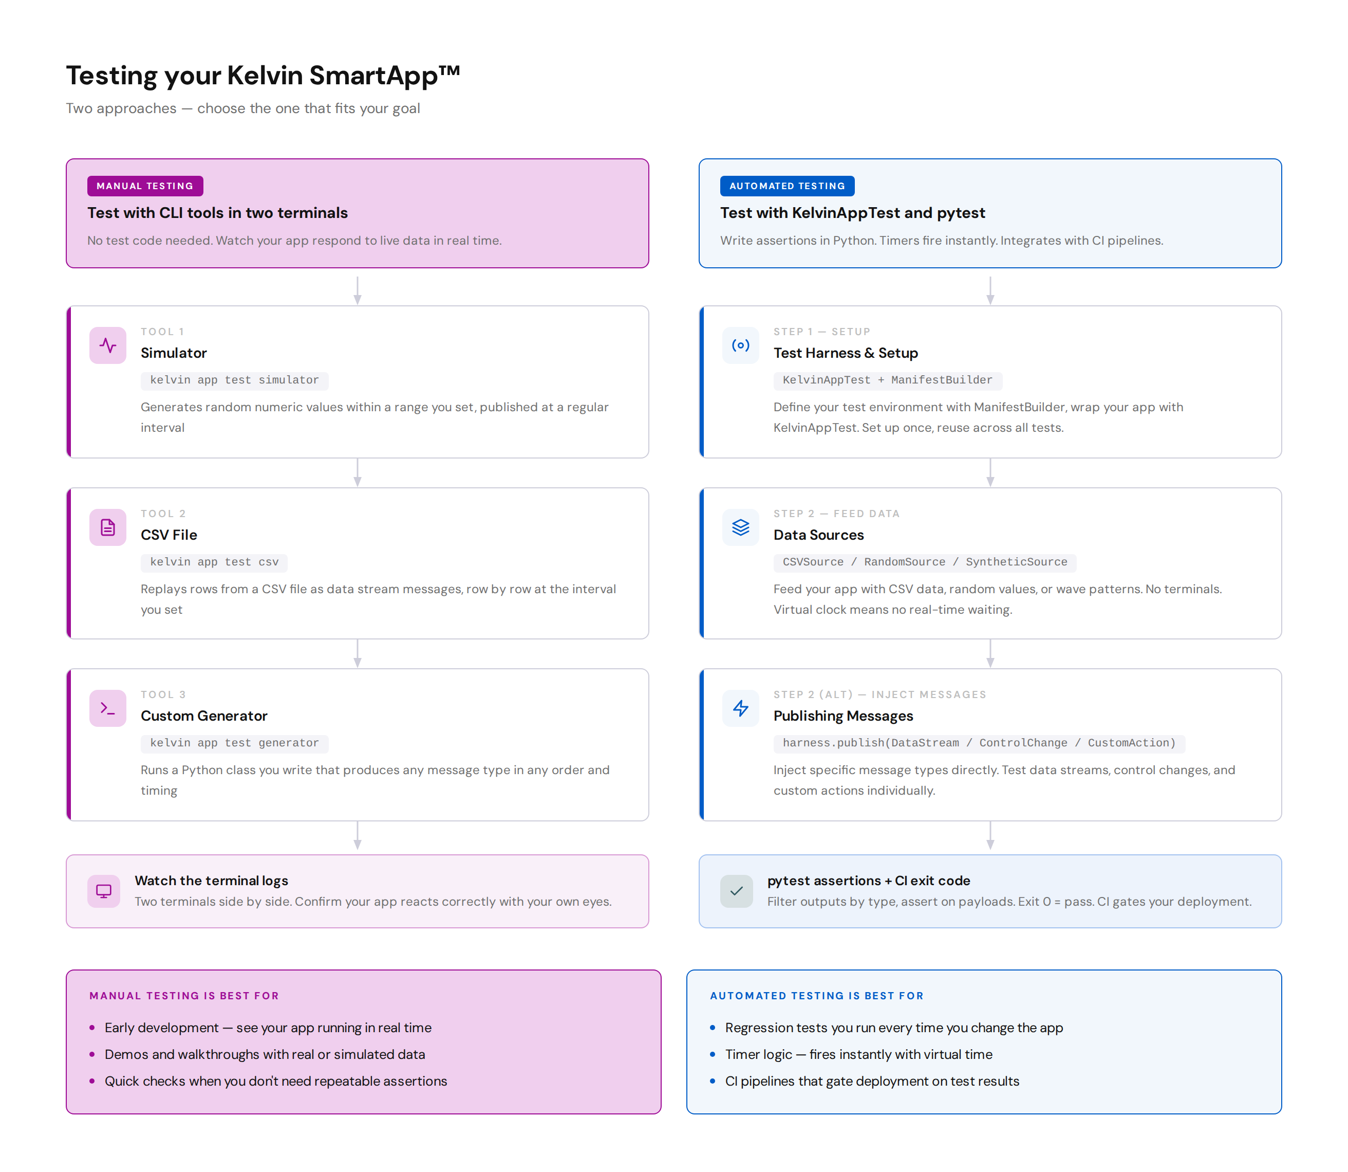Click the 'KelvinAppTest + ManifestBuilder' code chip
This screenshot has width=1348, height=1172.
(x=888, y=380)
